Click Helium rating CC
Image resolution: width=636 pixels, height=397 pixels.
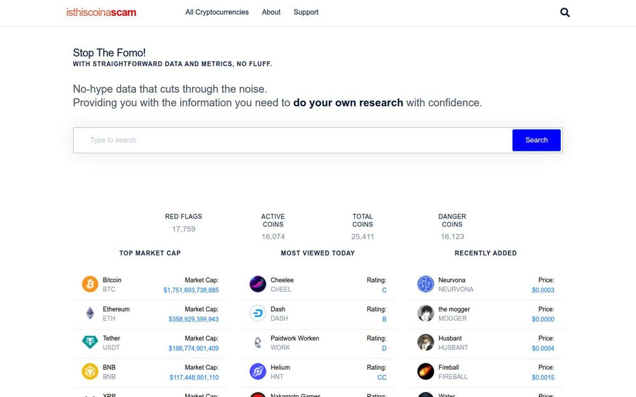pyautogui.click(x=382, y=377)
